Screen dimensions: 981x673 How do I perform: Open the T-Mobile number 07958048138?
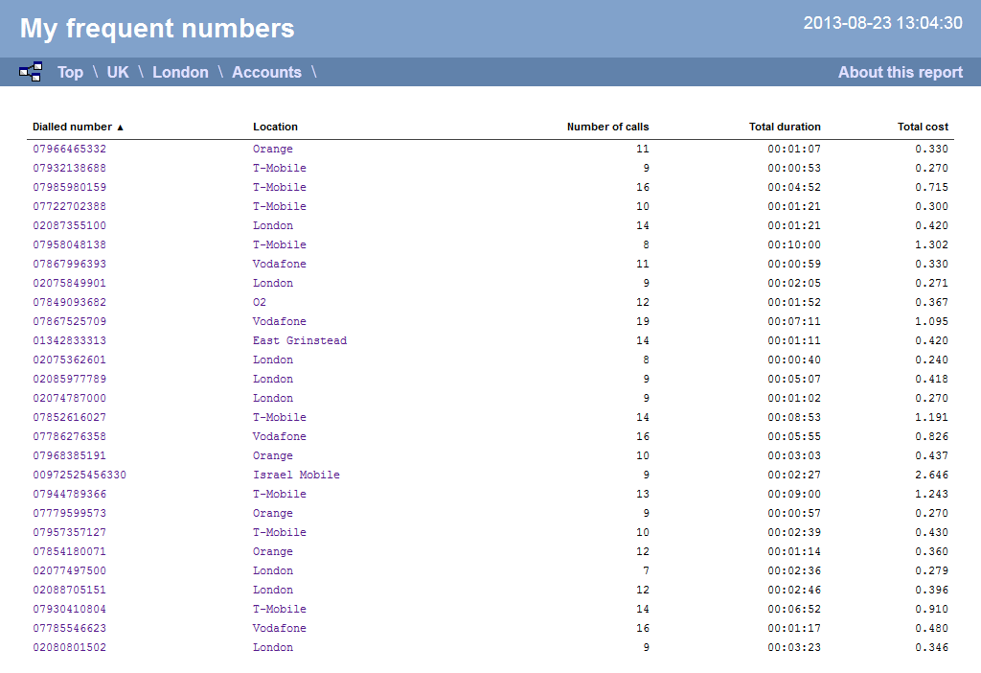tap(69, 244)
